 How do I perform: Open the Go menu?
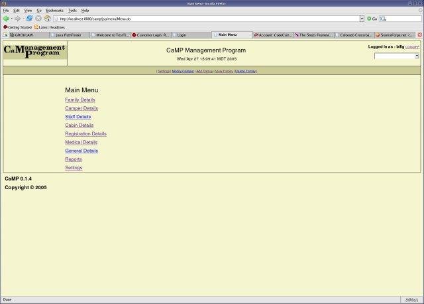39,11
